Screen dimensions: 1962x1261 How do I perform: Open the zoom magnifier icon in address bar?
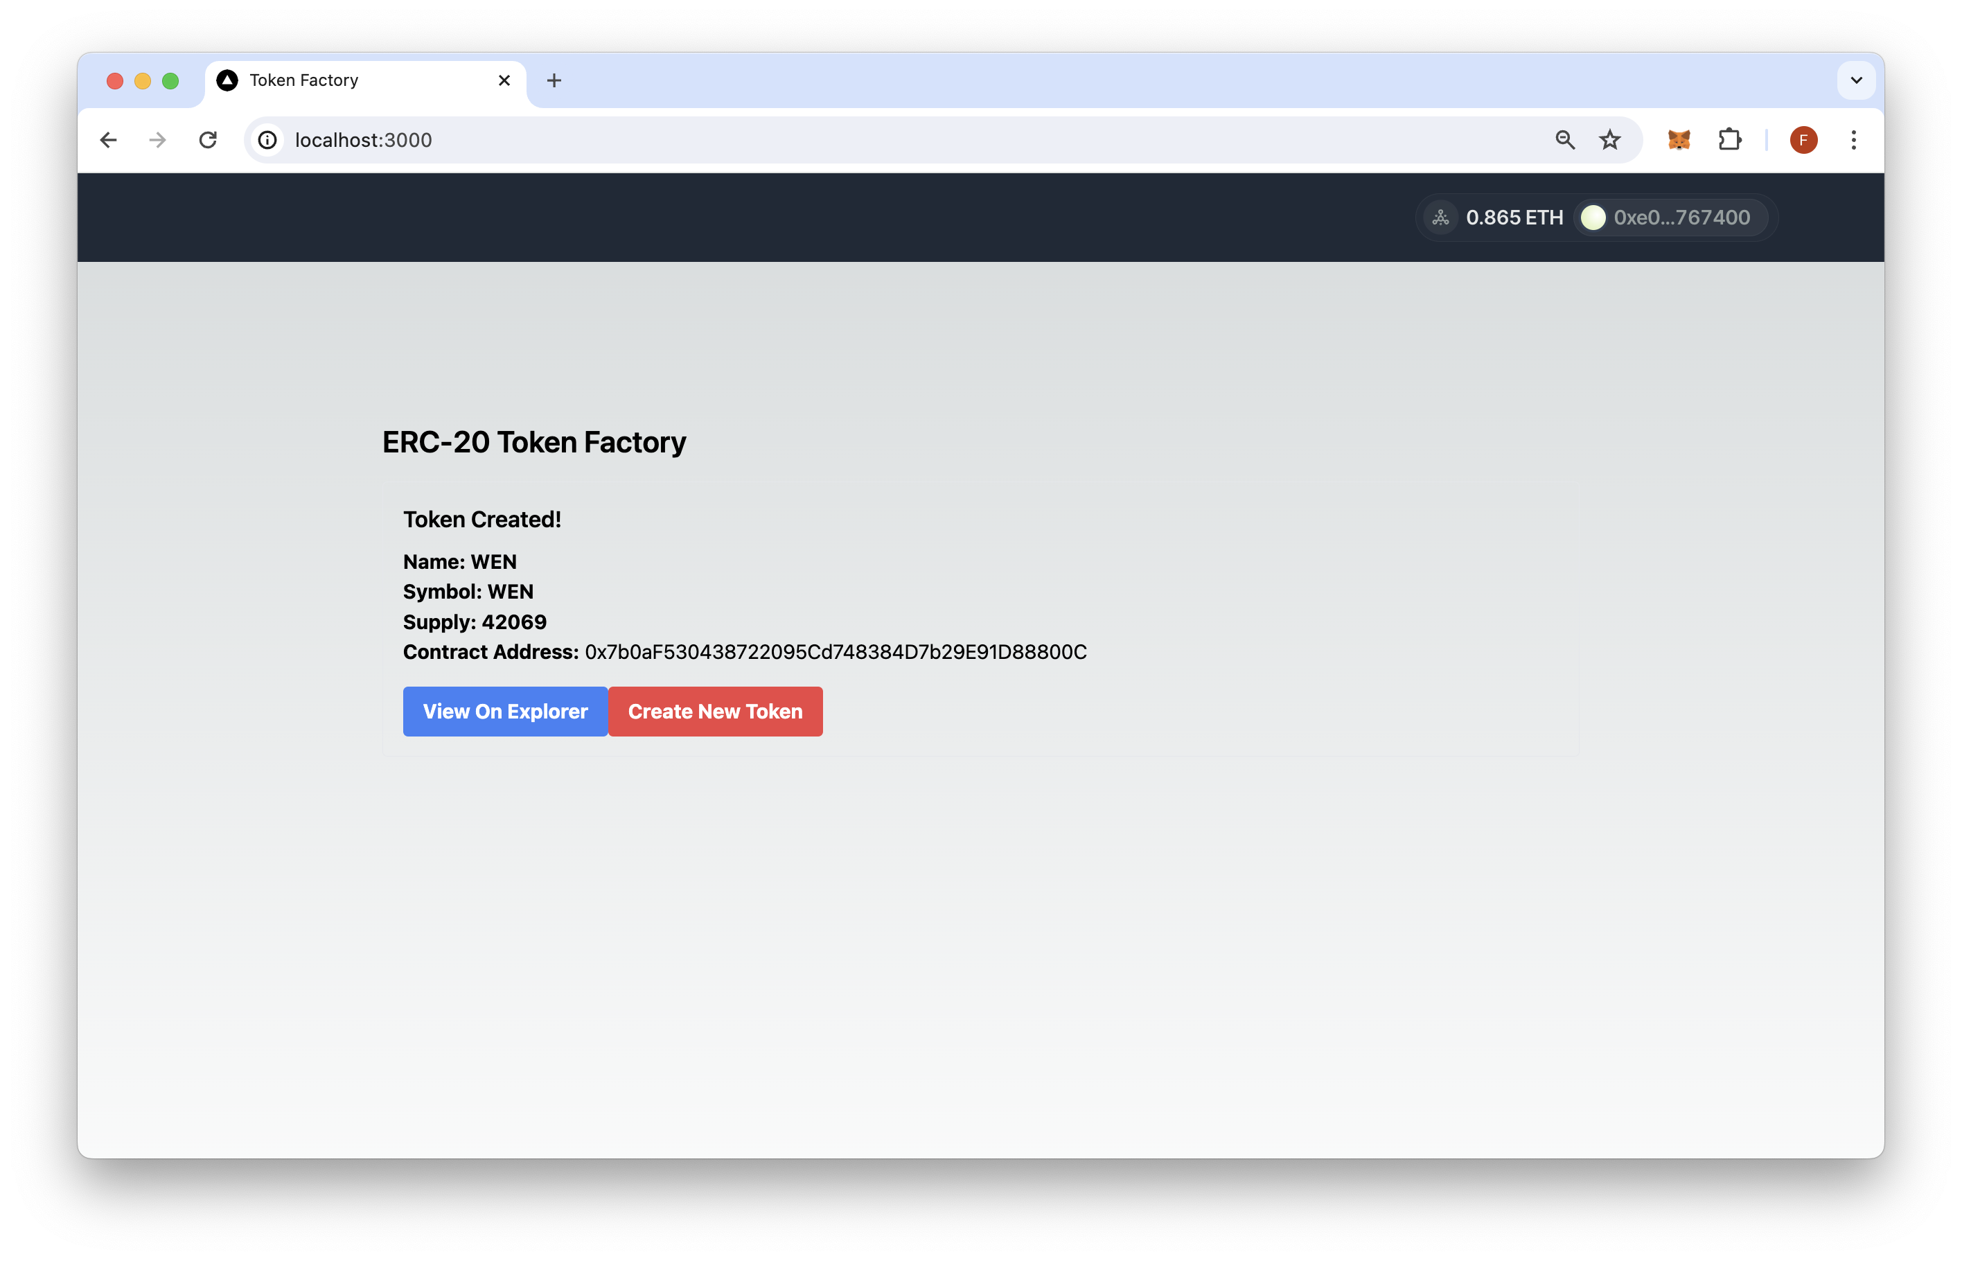click(1564, 140)
